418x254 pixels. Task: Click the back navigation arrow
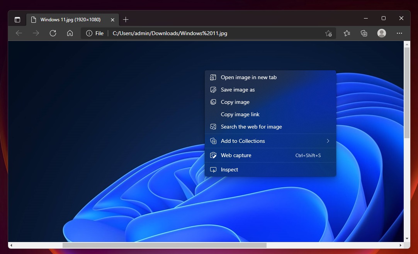(x=19, y=33)
